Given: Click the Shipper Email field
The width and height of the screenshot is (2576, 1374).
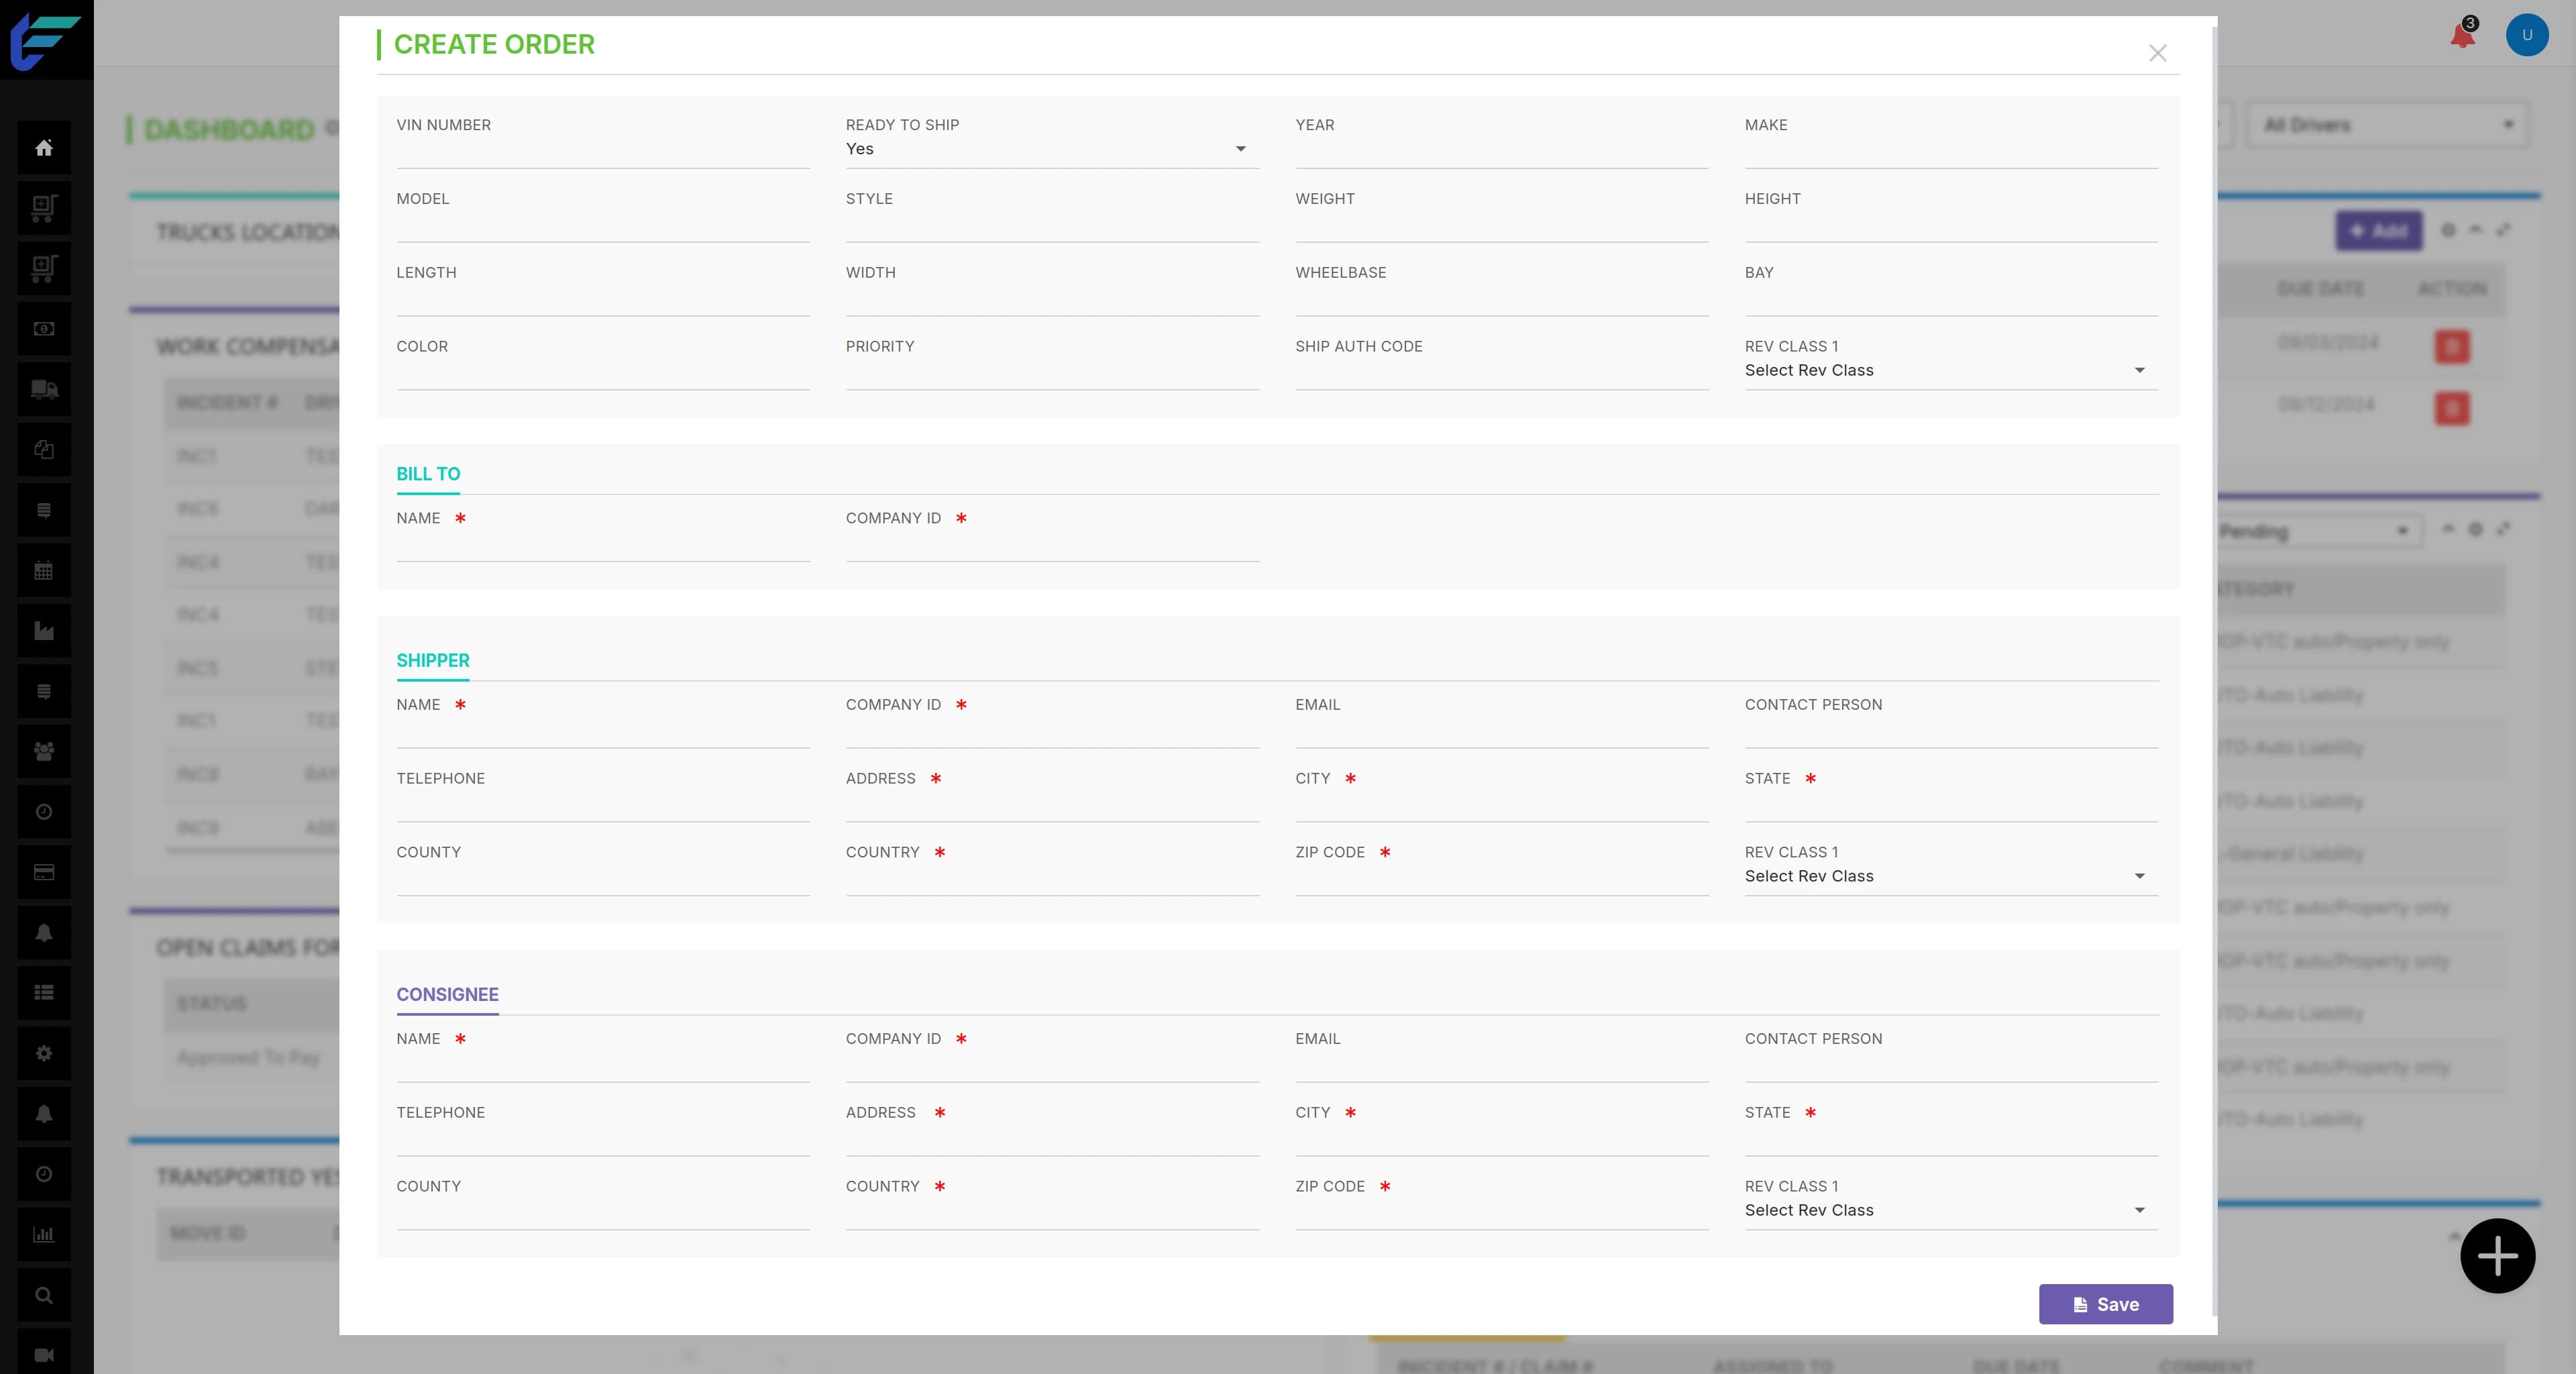Looking at the screenshot, I should pyautogui.click(x=1502, y=732).
